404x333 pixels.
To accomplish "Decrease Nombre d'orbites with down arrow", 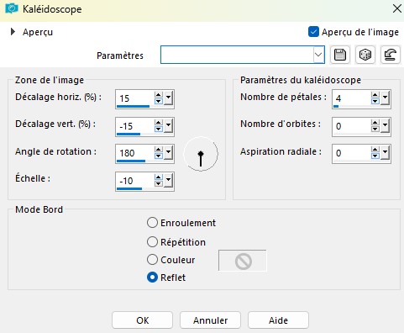I will pyautogui.click(x=375, y=129).
